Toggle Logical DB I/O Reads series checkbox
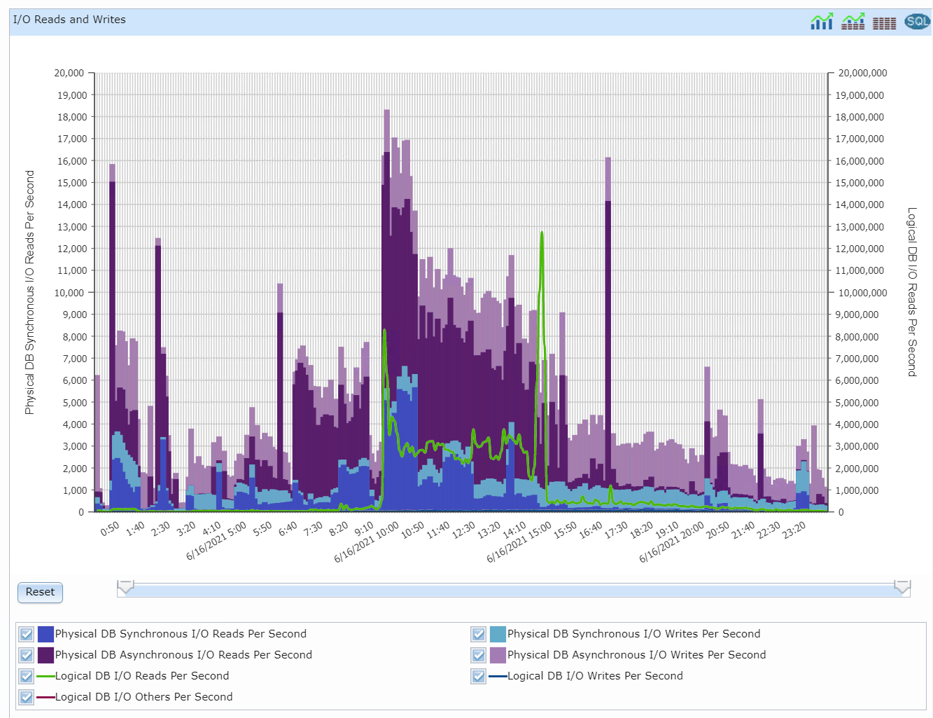This screenshot has width=933, height=718. click(x=27, y=677)
